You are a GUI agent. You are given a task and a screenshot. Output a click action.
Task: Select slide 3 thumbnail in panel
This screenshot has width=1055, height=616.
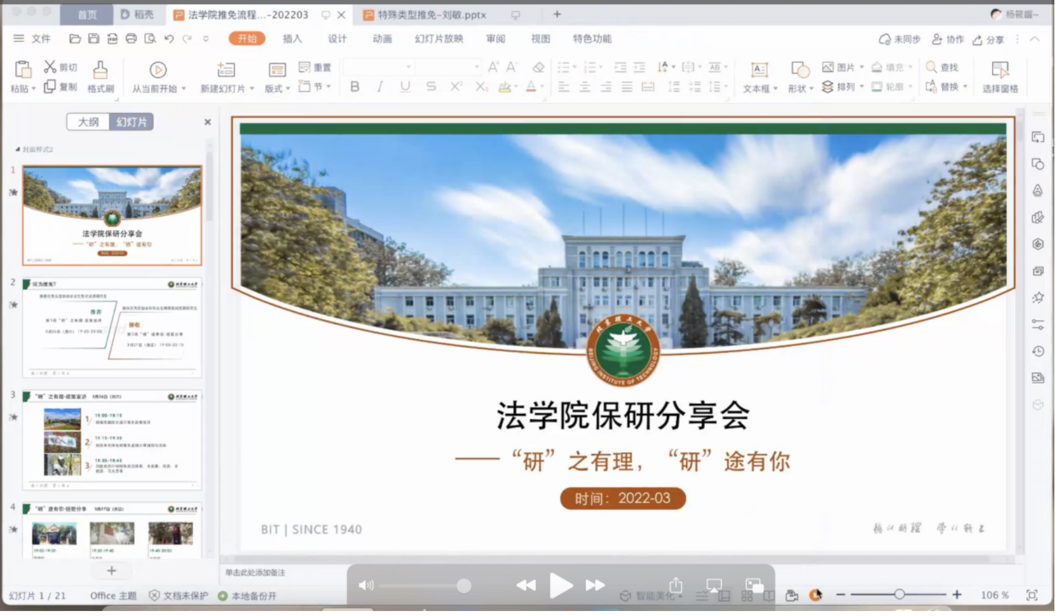112,440
